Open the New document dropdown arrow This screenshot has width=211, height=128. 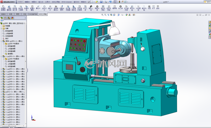(x=94, y=2)
